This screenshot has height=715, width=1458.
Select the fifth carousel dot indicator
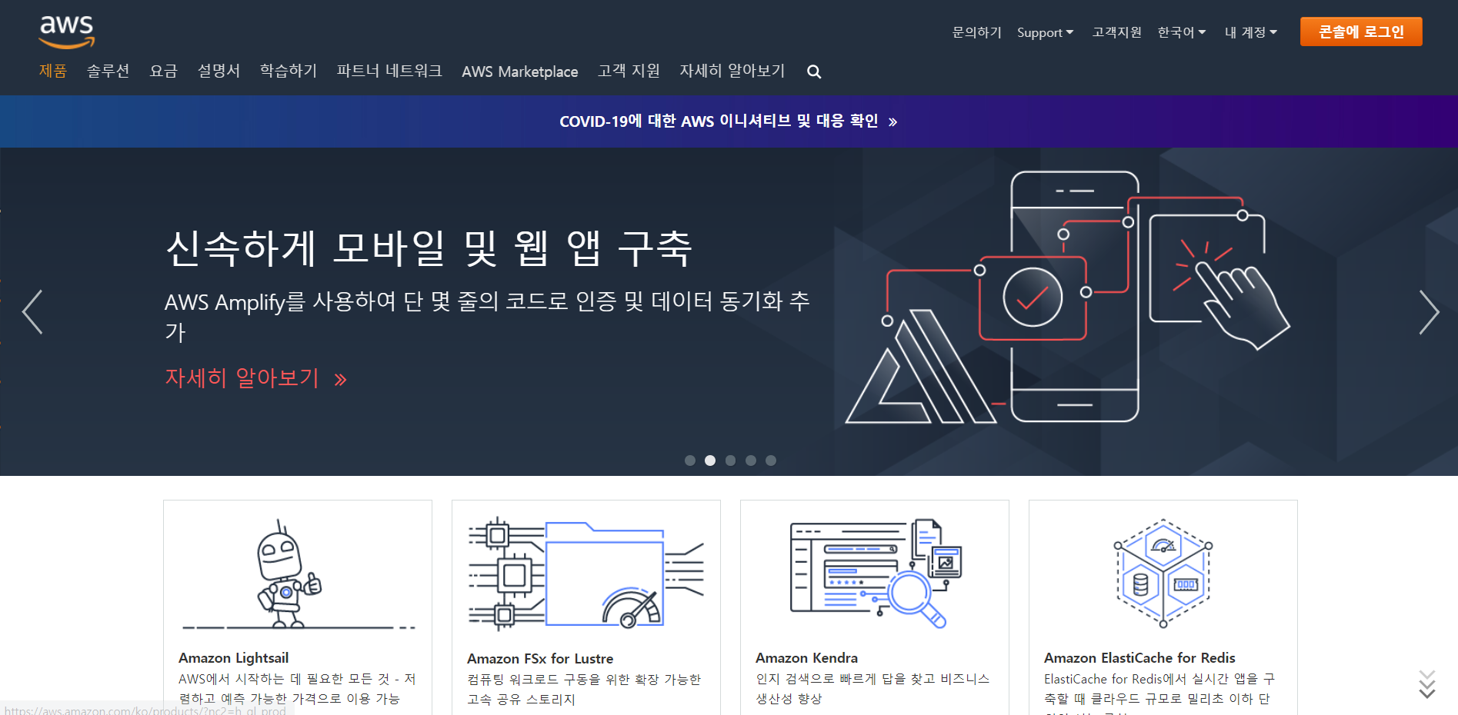771,461
